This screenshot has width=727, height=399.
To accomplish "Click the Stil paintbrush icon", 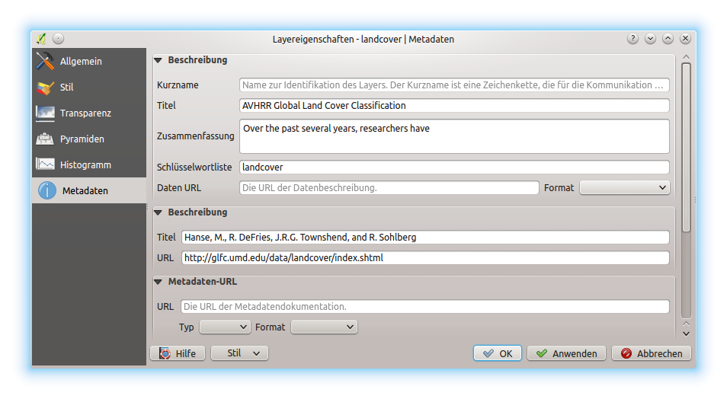I will [x=46, y=88].
